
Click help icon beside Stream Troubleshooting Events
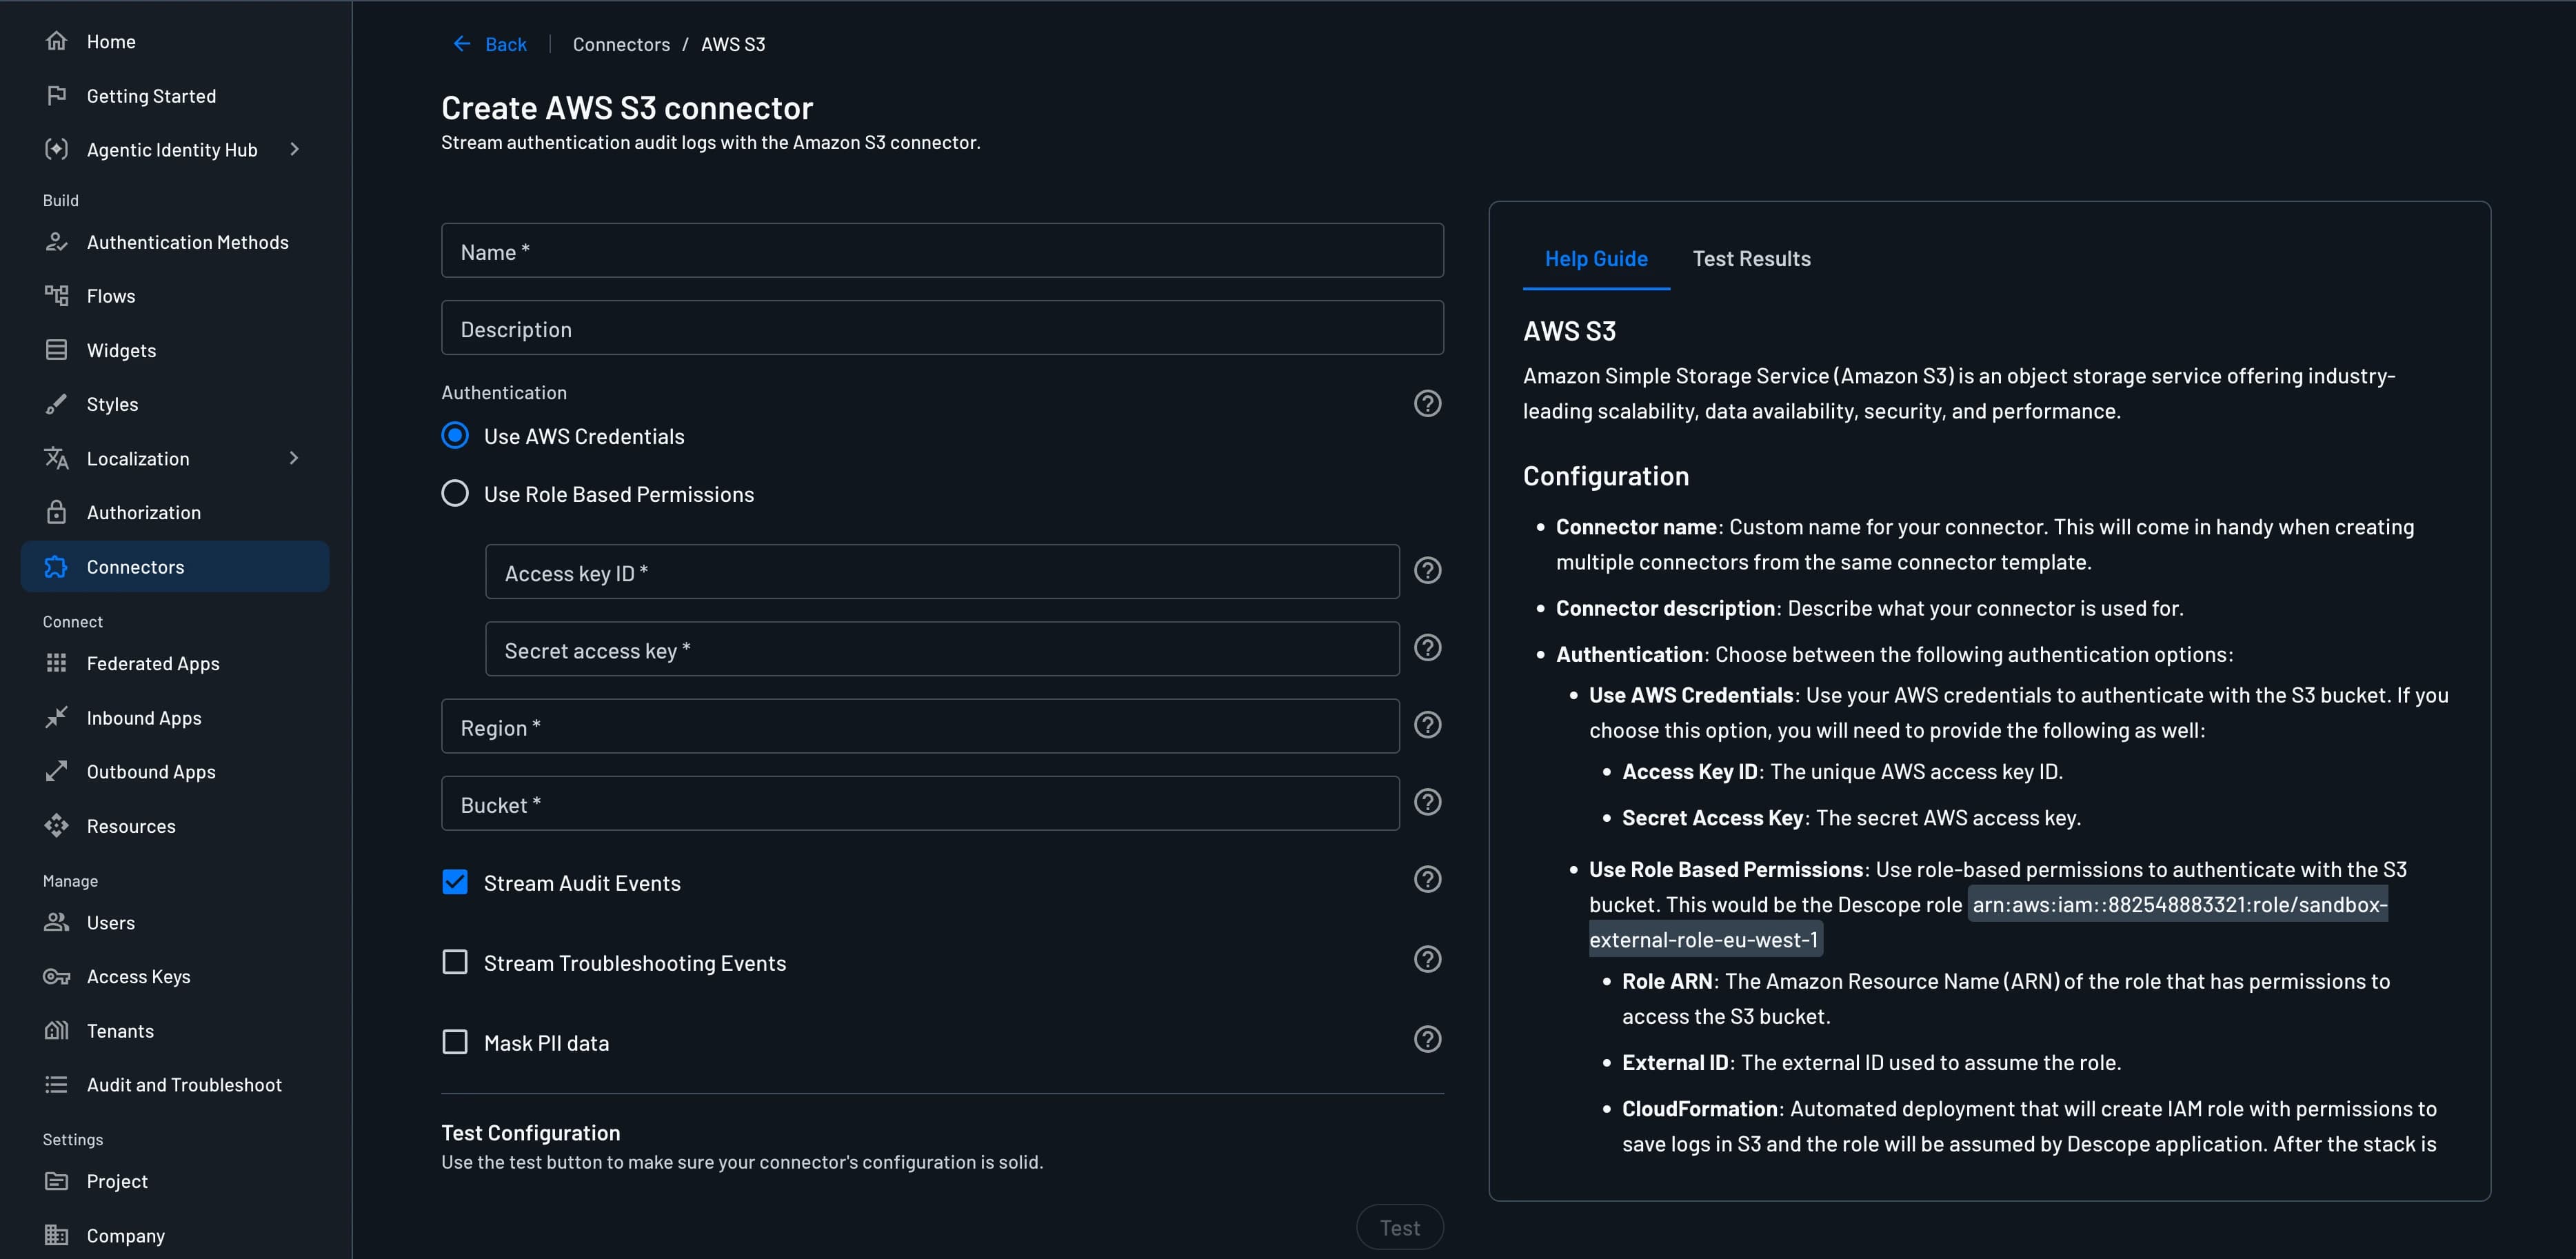[1427, 959]
